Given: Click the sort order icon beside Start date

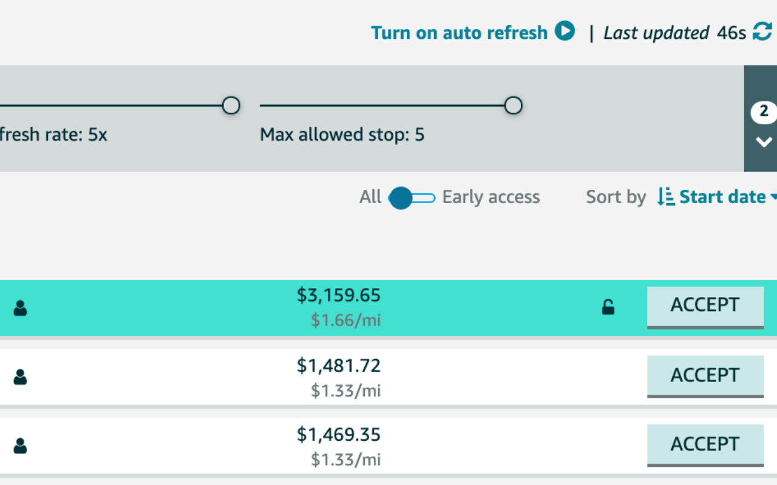Looking at the screenshot, I should point(665,197).
